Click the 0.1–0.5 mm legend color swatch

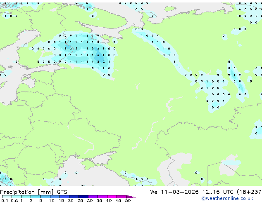point(7,197)
